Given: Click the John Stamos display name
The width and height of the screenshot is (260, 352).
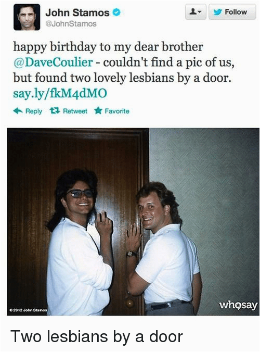Looking at the screenshot, I should (x=77, y=13).
